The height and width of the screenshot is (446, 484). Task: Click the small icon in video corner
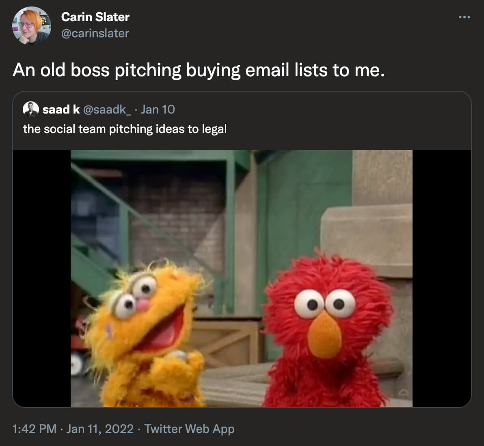coord(404,392)
